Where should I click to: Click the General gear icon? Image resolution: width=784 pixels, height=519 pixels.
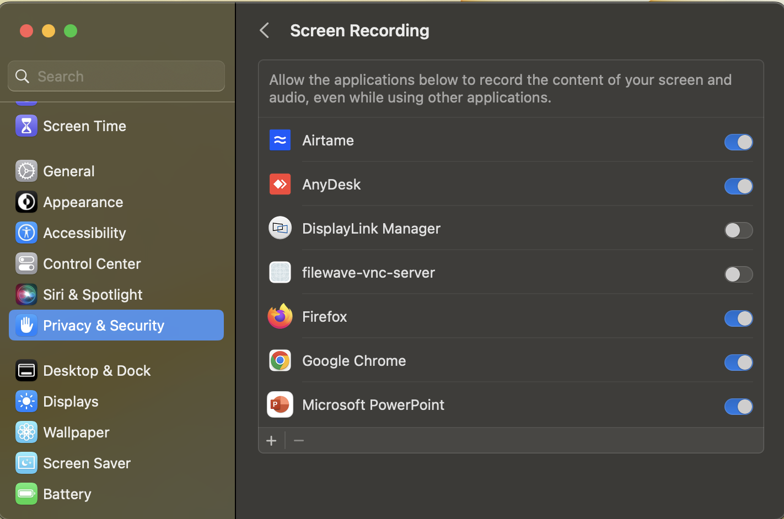[26, 171]
